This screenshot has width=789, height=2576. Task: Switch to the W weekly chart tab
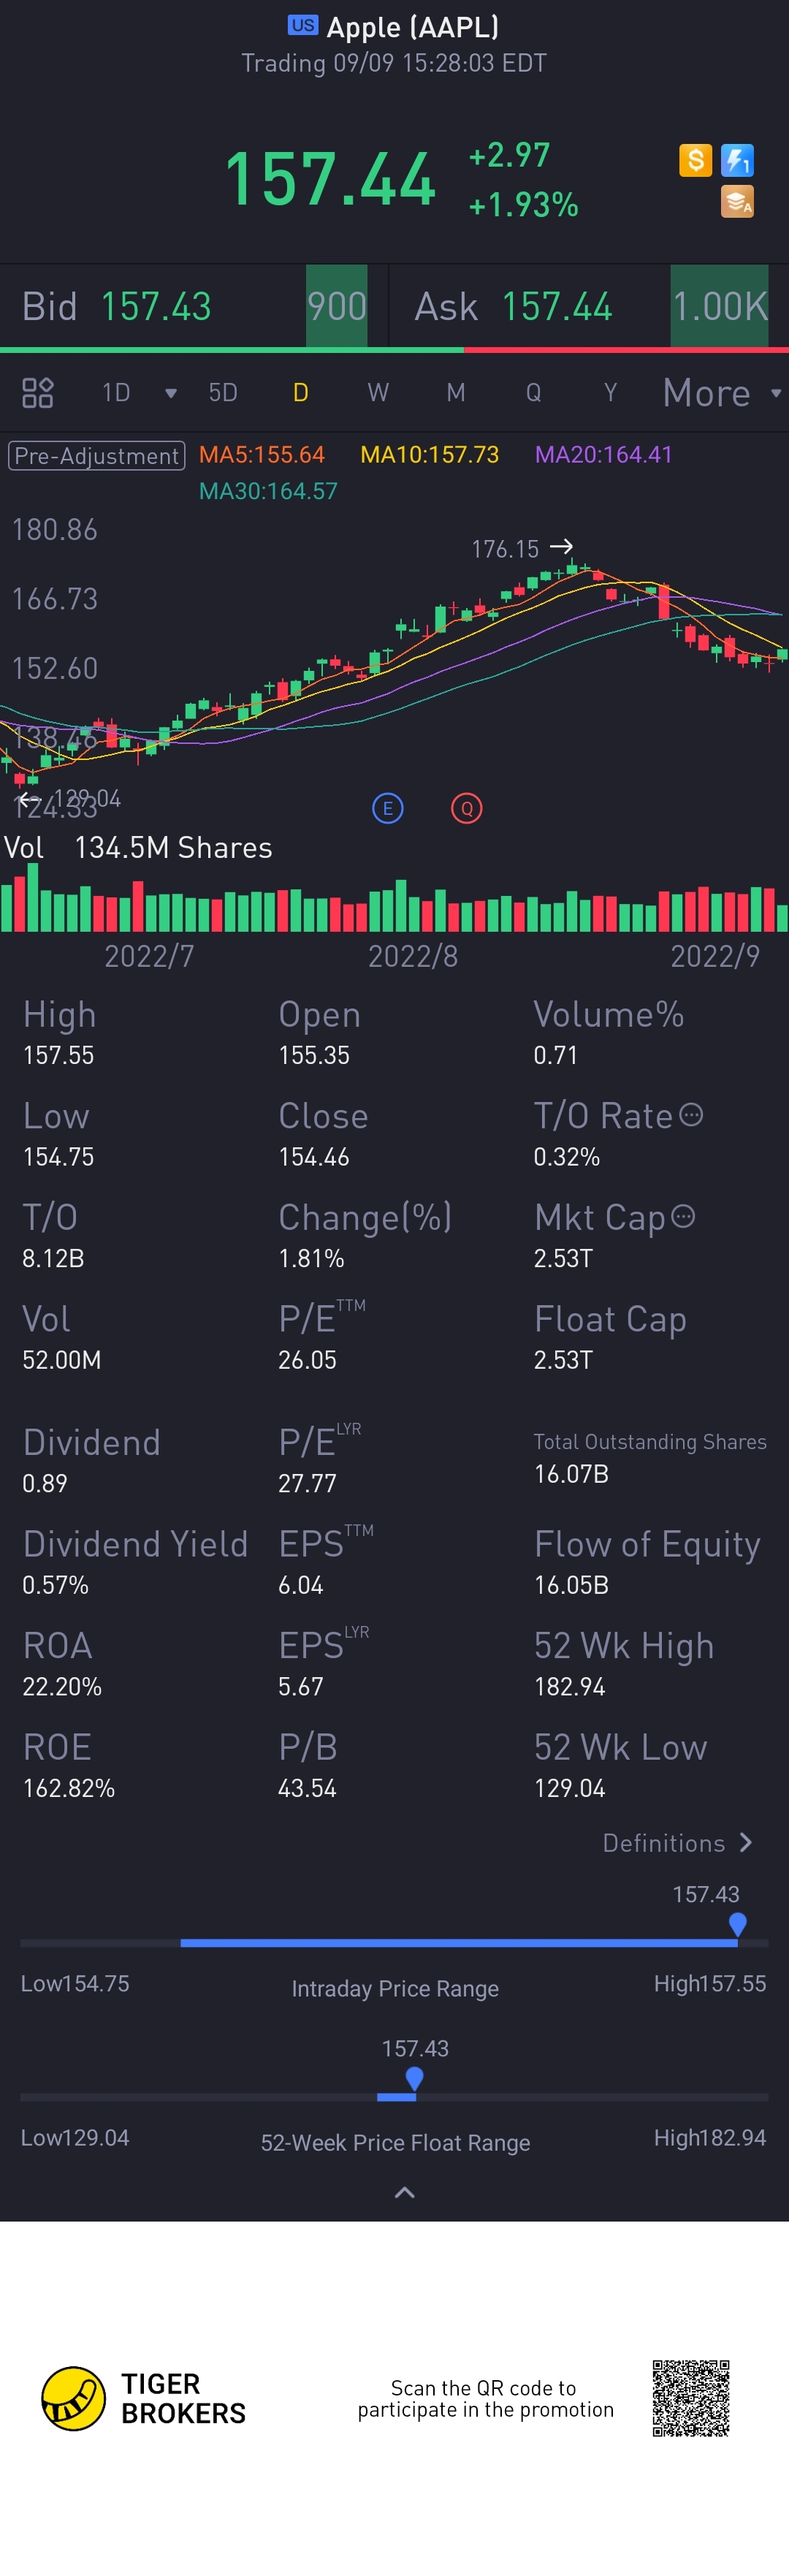click(x=378, y=393)
